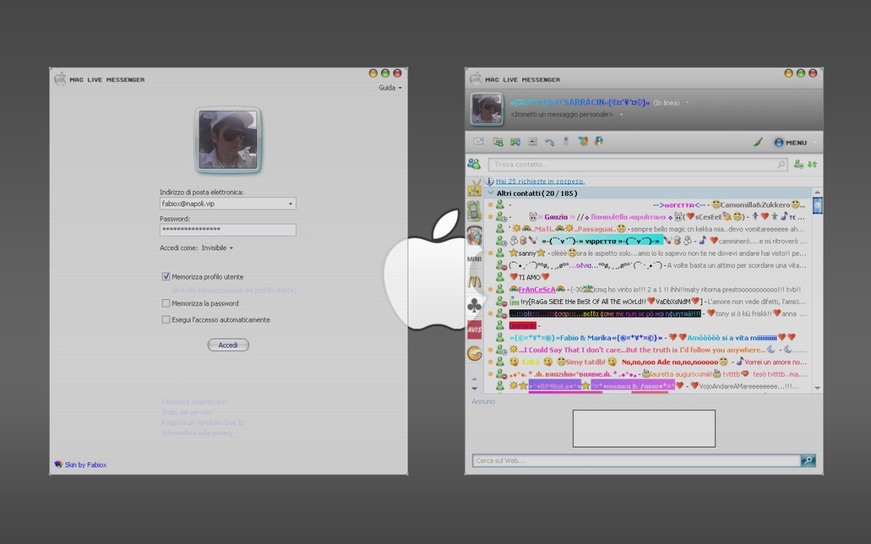This screenshot has height=544, width=871.
Task: Click the search magnifier in Trova contatto
Action: [x=781, y=165]
